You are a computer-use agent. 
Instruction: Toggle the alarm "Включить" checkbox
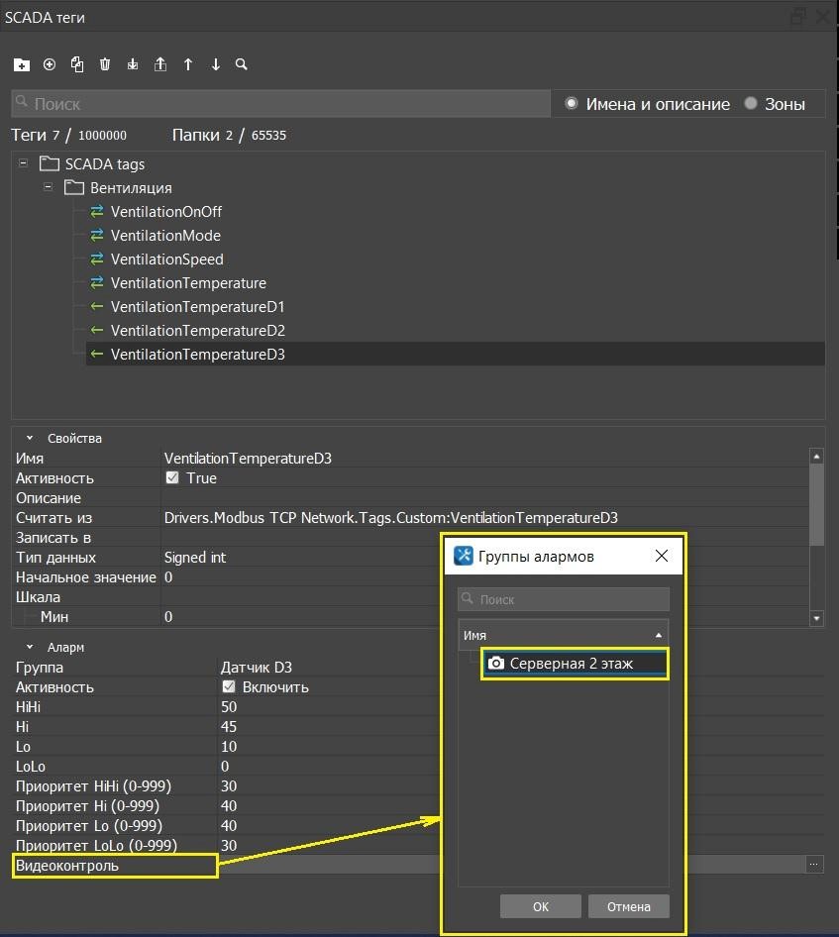point(229,686)
